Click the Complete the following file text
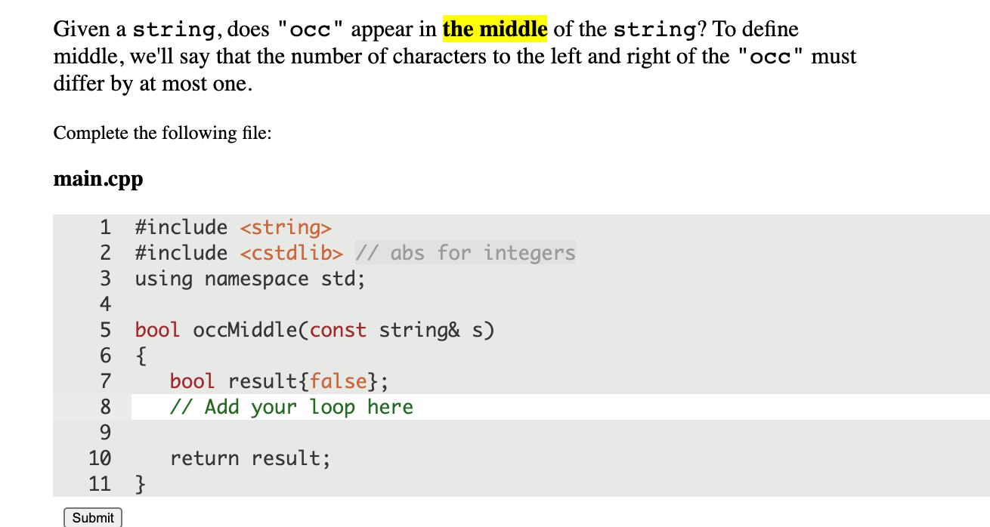The height and width of the screenshot is (527, 990). click(x=159, y=133)
